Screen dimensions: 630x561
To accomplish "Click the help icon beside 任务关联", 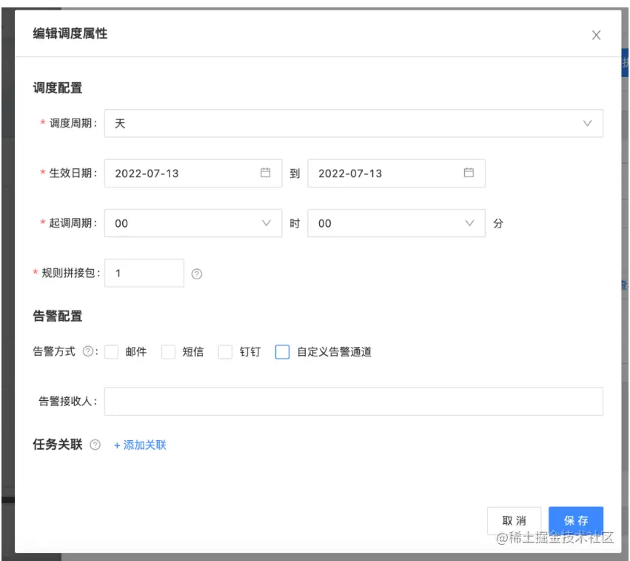I will [x=95, y=445].
